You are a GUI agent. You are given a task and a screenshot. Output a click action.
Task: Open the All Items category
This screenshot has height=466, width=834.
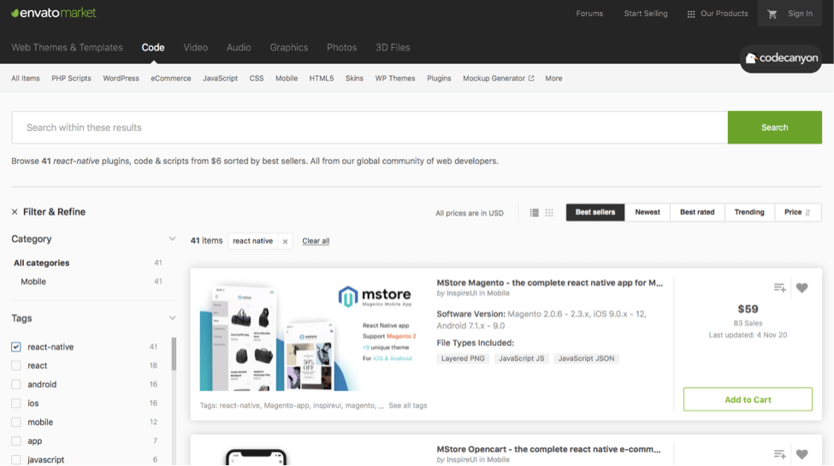pyautogui.click(x=26, y=78)
